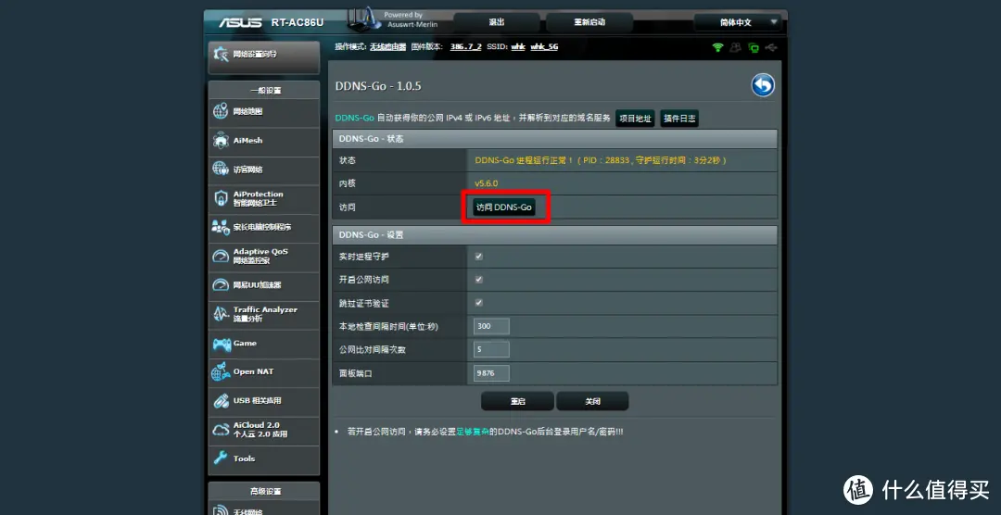Click the 关闭 close button
The image size is (1001, 515).
point(592,401)
